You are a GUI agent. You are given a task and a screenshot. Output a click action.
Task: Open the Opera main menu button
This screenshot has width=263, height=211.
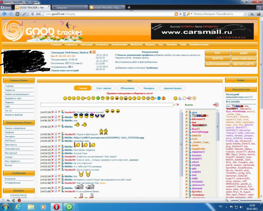pos(8,7)
